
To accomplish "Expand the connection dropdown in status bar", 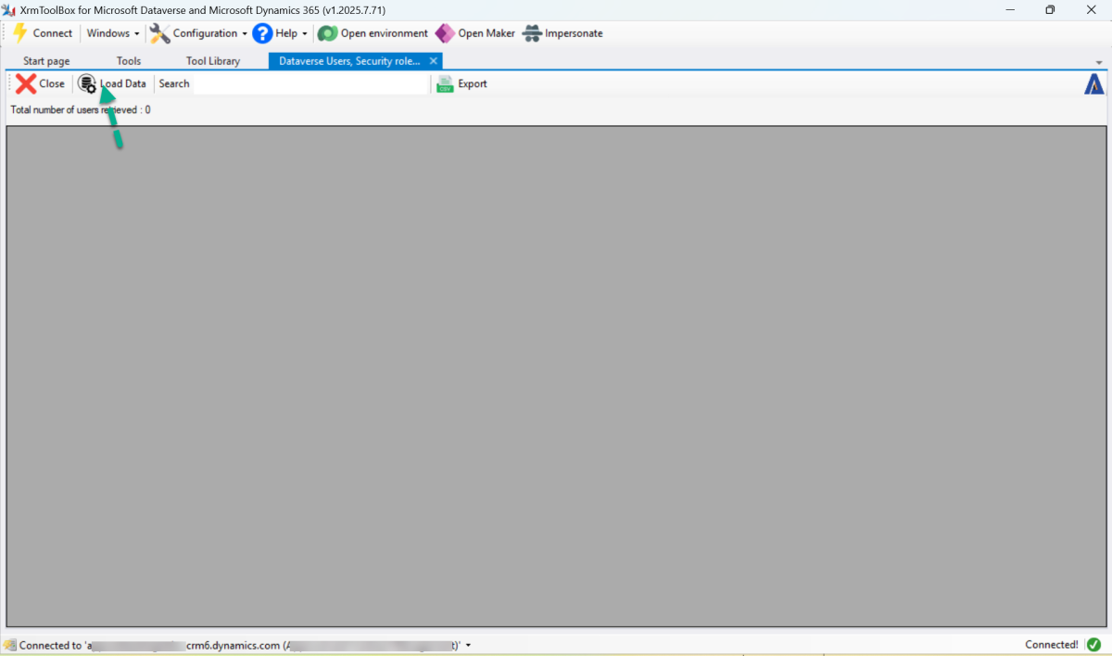I will (x=468, y=645).
